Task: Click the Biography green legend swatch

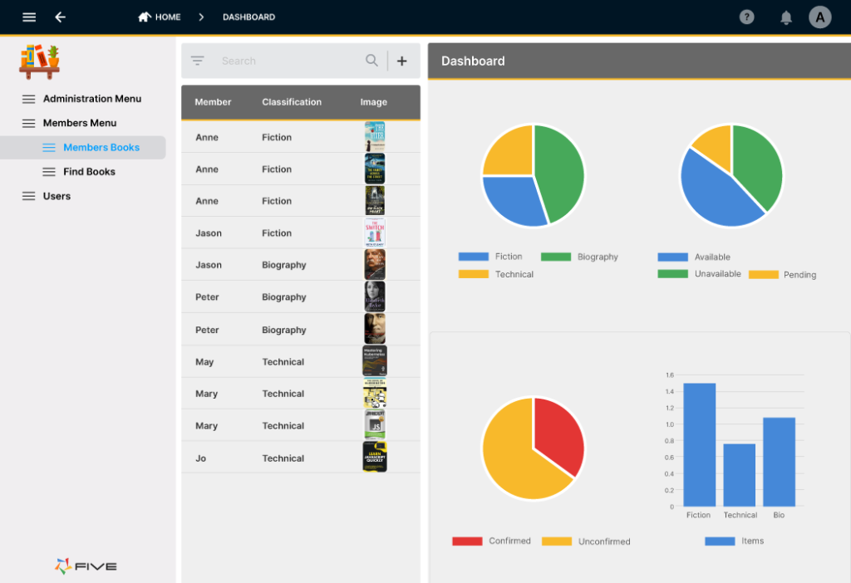Action: coord(556,257)
